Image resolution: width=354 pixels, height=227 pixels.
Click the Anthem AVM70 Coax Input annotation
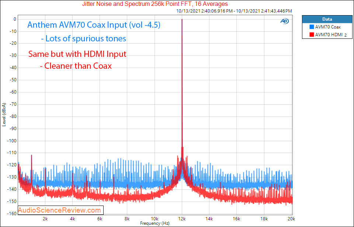coord(94,25)
